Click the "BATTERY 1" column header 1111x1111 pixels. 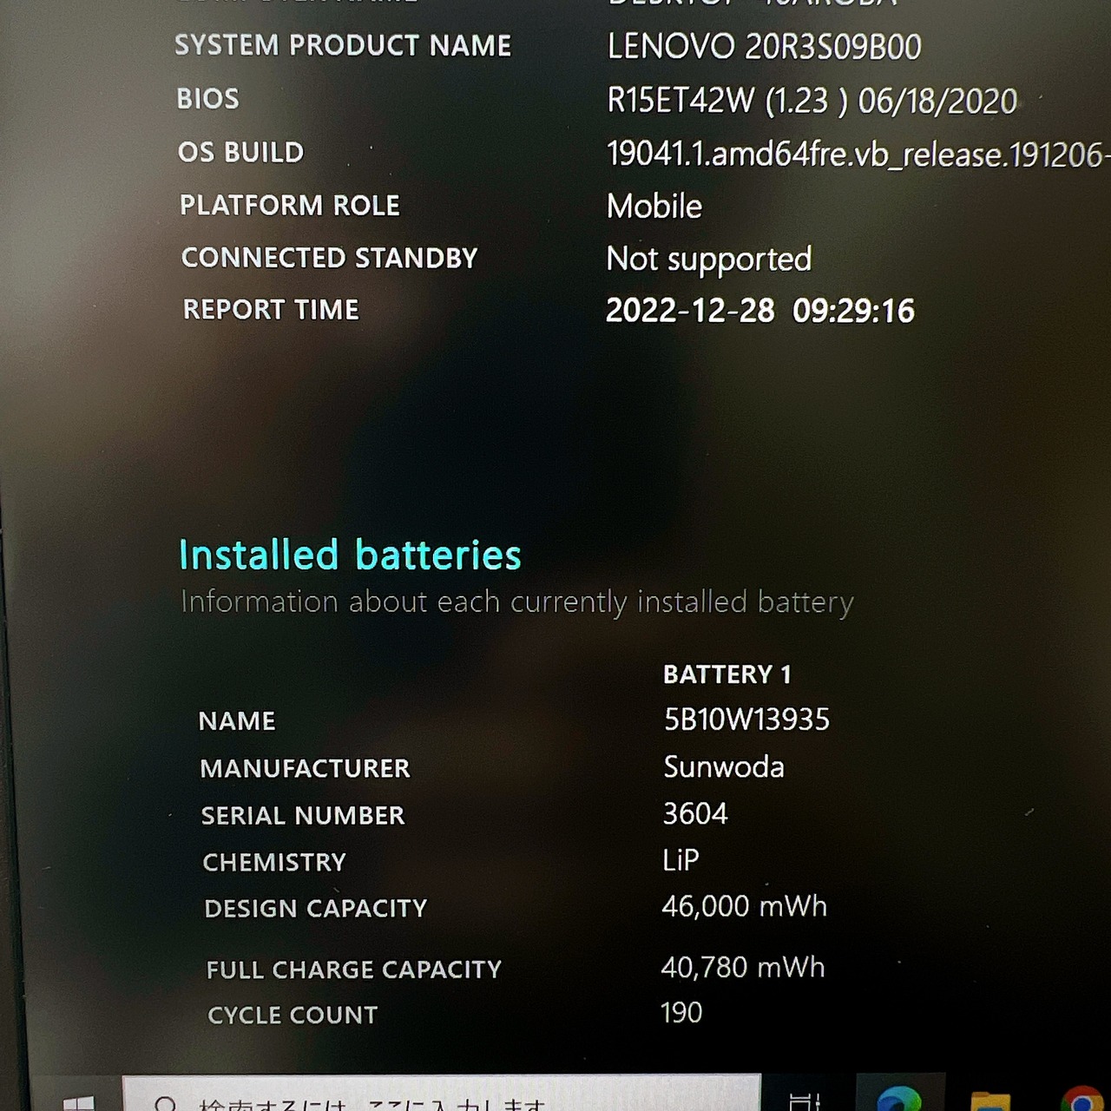coord(727,674)
